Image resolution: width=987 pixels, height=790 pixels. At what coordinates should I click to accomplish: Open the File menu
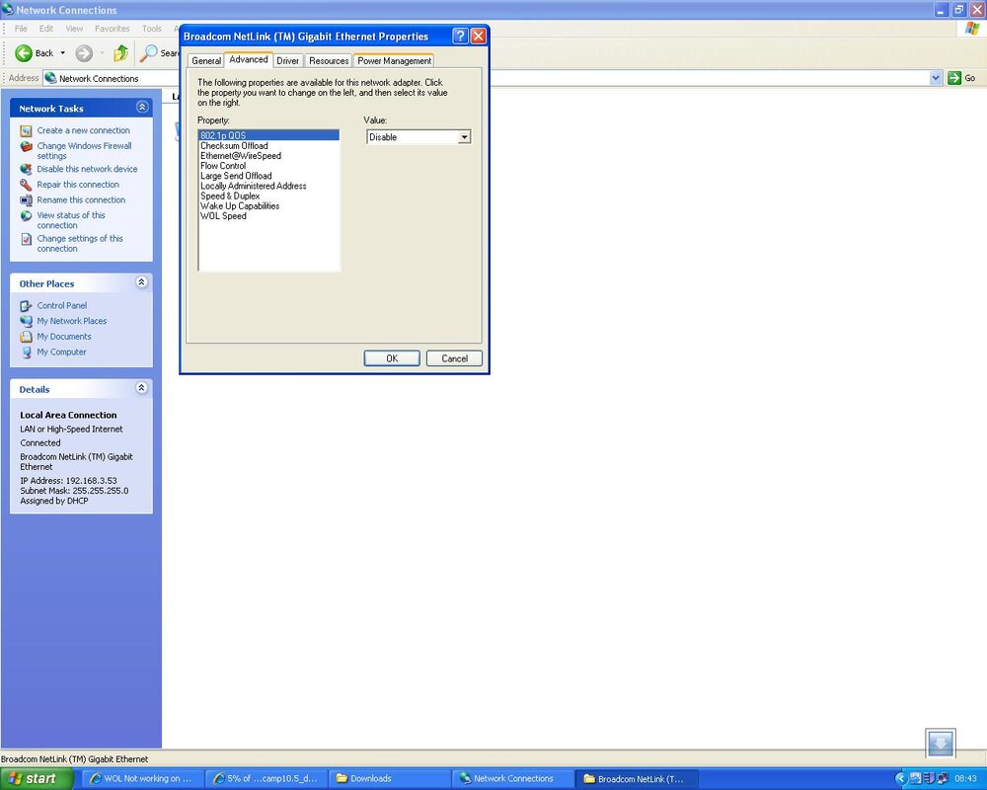pos(21,29)
